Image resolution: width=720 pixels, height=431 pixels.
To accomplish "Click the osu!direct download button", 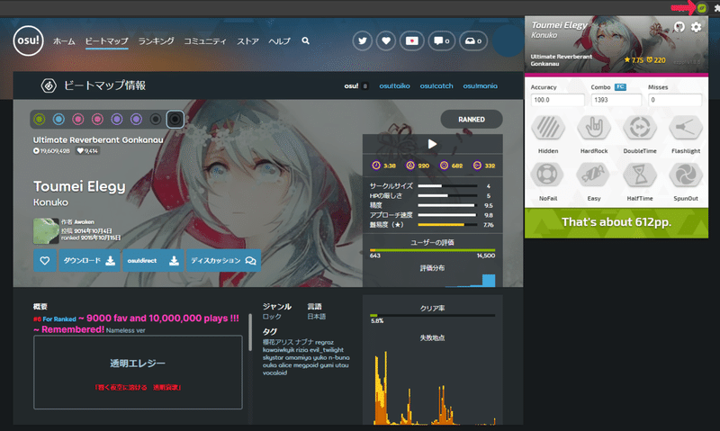I will (153, 260).
